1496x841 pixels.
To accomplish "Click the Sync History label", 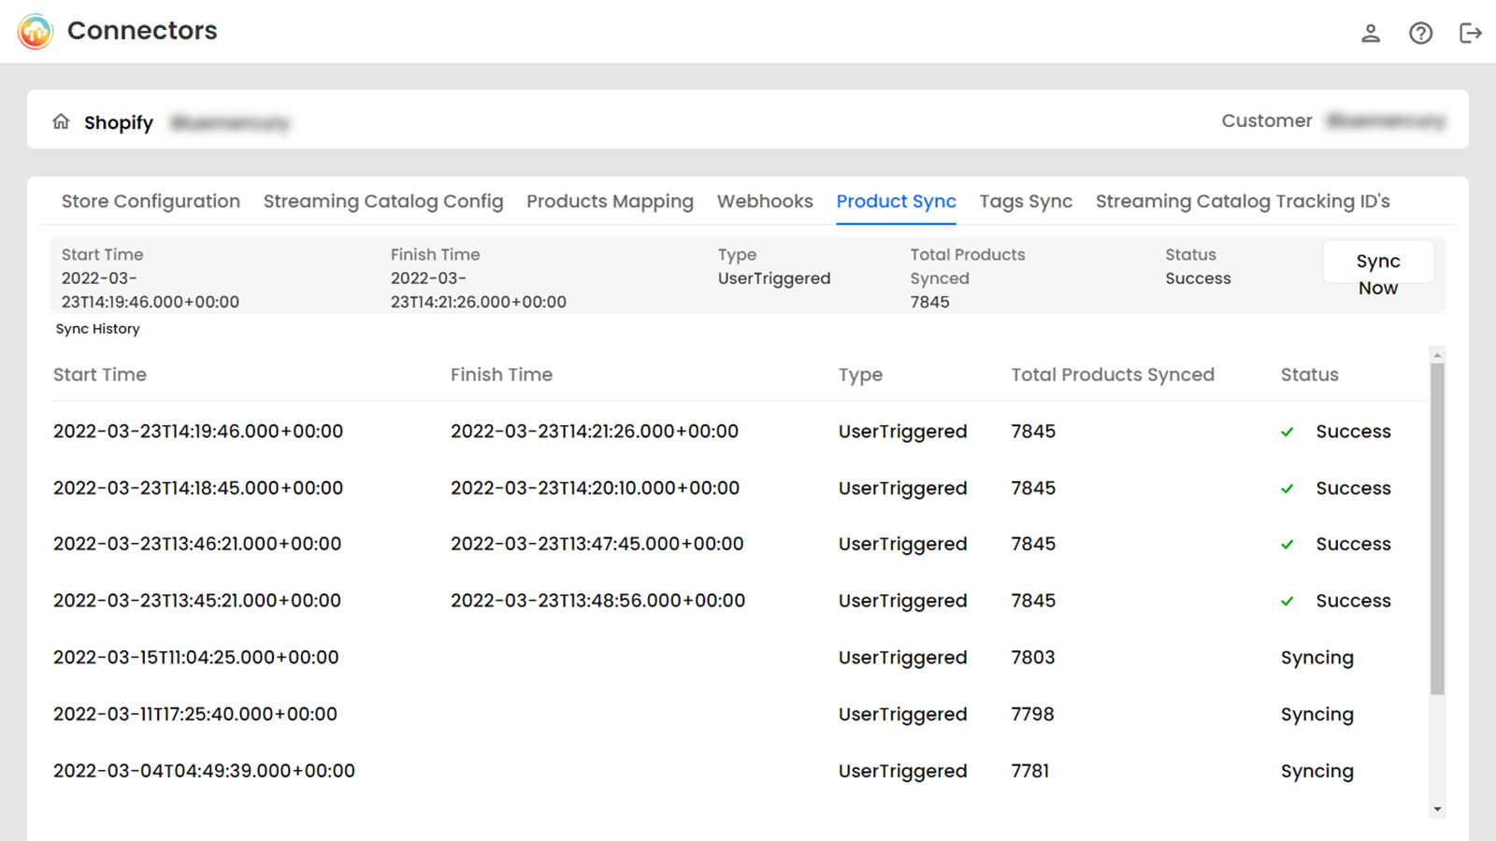I will 97,329.
